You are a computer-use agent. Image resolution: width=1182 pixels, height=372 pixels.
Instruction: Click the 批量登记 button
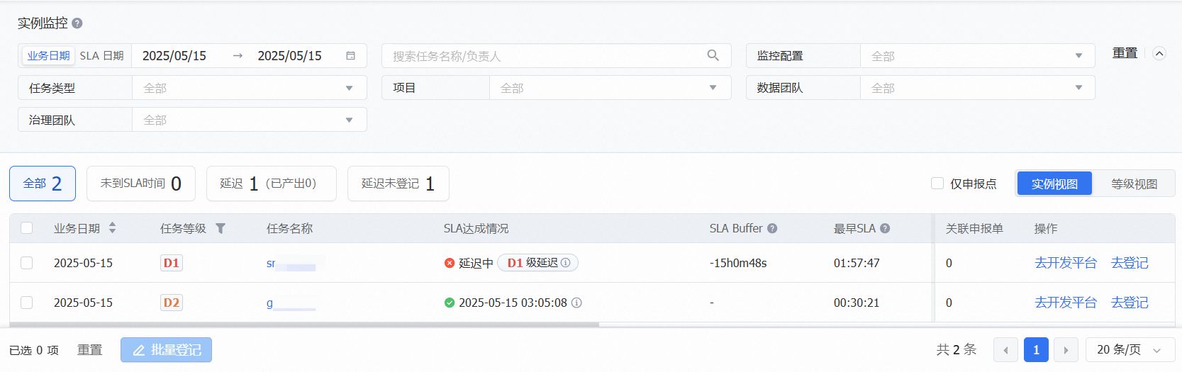pos(167,350)
